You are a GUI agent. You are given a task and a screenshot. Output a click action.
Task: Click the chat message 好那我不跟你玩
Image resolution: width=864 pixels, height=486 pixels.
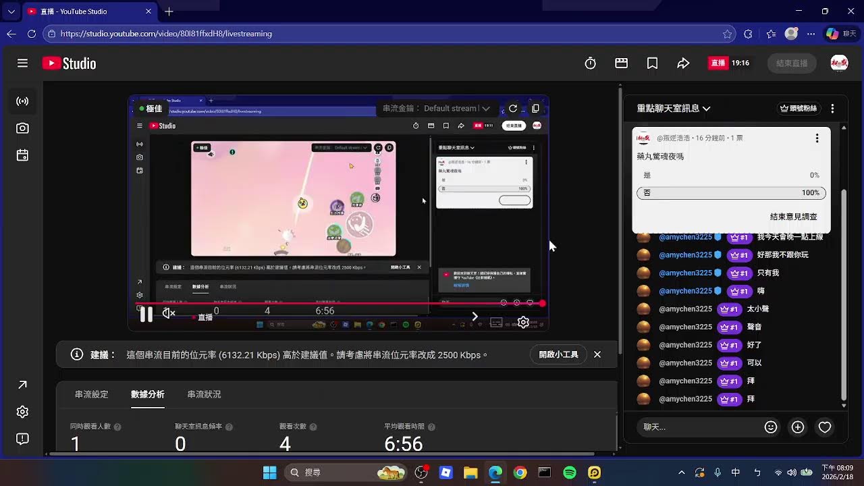click(782, 255)
